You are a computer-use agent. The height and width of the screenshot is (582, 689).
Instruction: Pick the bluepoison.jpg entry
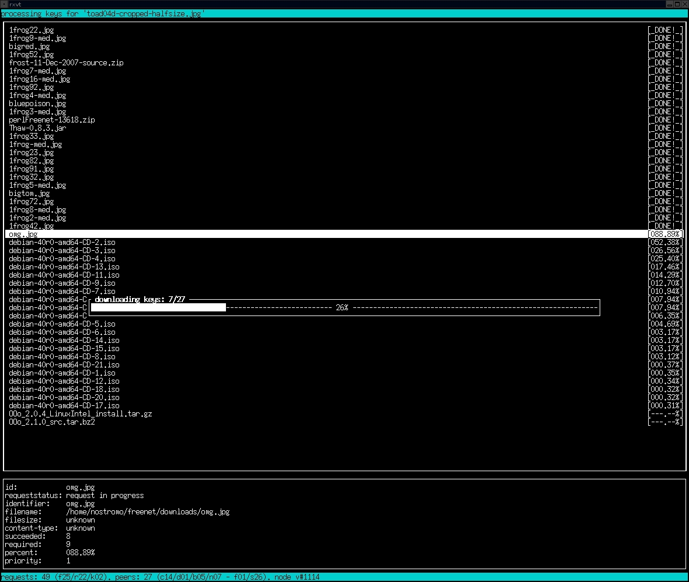37,104
